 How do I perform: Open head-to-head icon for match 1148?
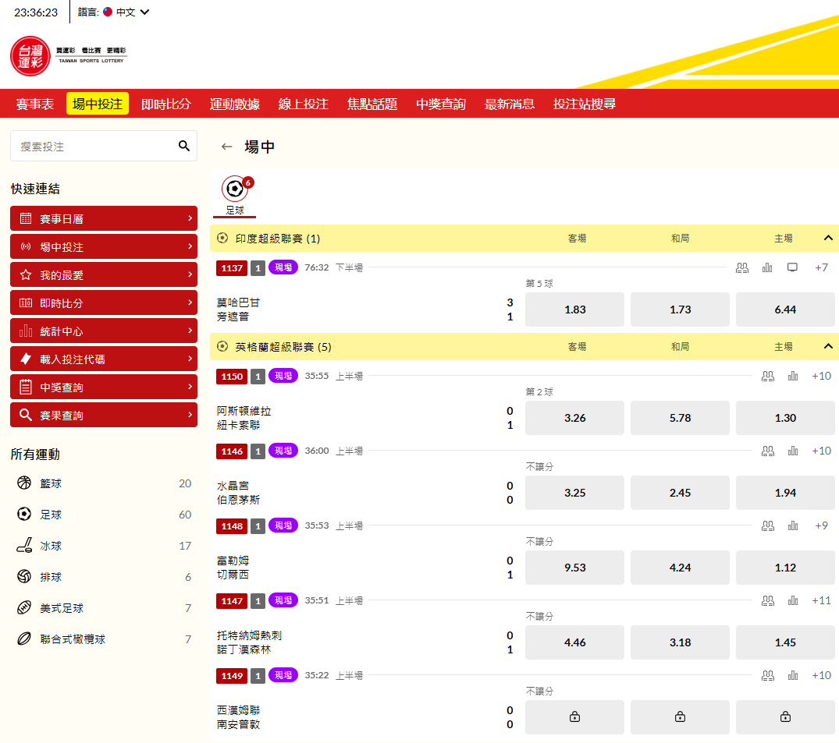(x=768, y=526)
